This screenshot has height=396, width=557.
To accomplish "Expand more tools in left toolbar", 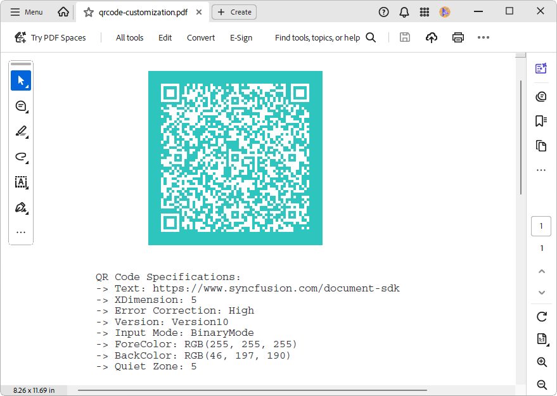I will pos(21,232).
